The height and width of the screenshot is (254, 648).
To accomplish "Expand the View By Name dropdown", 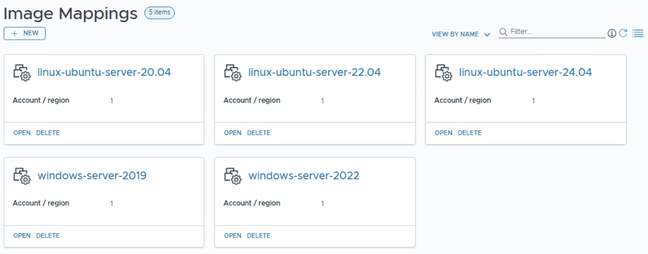I will [x=461, y=34].
